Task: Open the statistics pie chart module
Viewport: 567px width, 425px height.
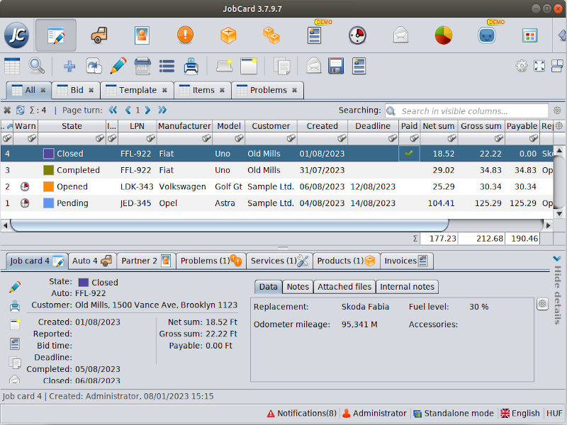Action: pyautogui.click(x=444, y=35)
